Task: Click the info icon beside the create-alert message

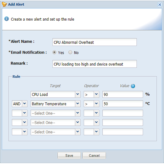Action: [7, 19]
